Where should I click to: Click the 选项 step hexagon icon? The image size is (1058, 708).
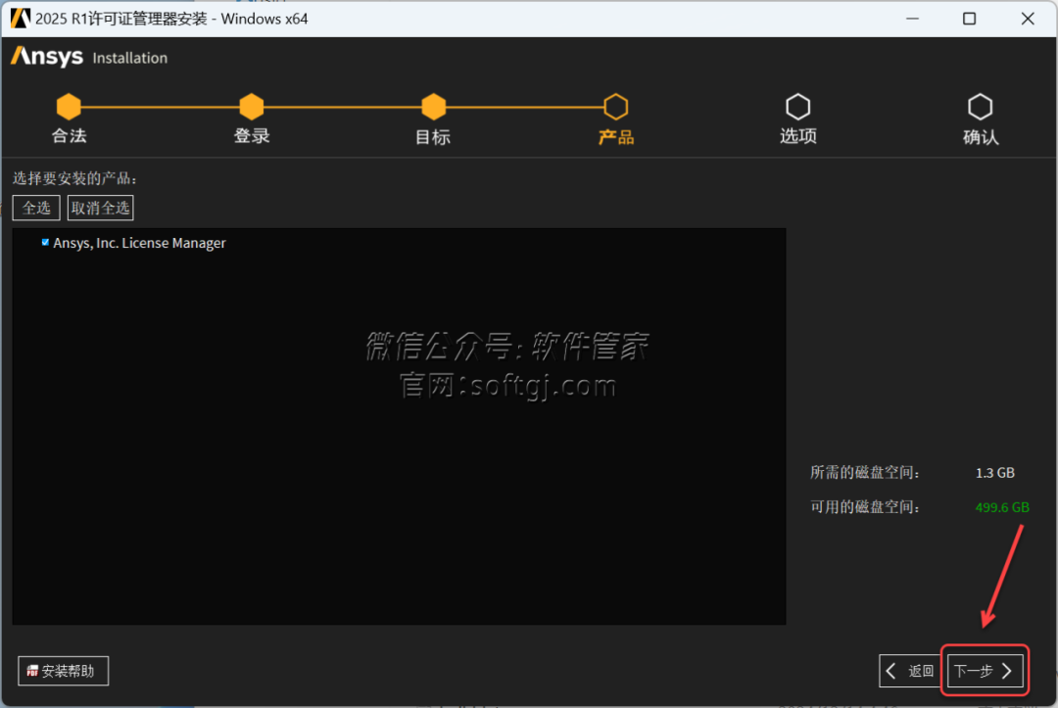(x=797, y=107)
